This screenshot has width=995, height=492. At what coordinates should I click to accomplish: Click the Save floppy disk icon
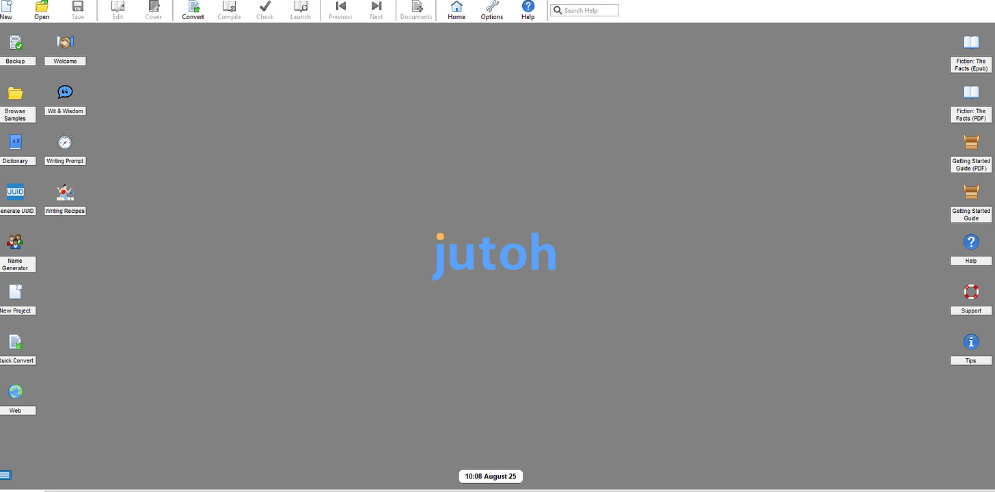pyautogui.click(x=78, y=6)
